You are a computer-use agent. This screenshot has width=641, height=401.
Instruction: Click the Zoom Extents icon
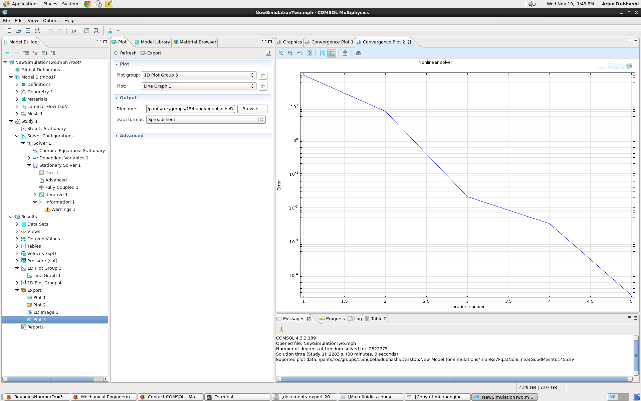pos(309,53)
